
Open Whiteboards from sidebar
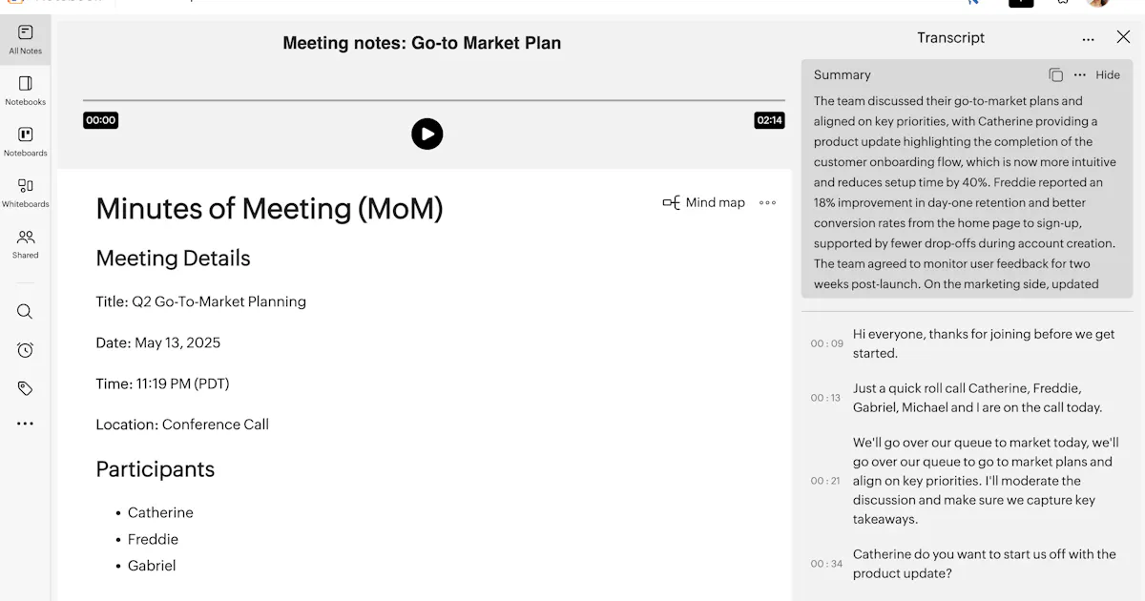pos(26,193)
